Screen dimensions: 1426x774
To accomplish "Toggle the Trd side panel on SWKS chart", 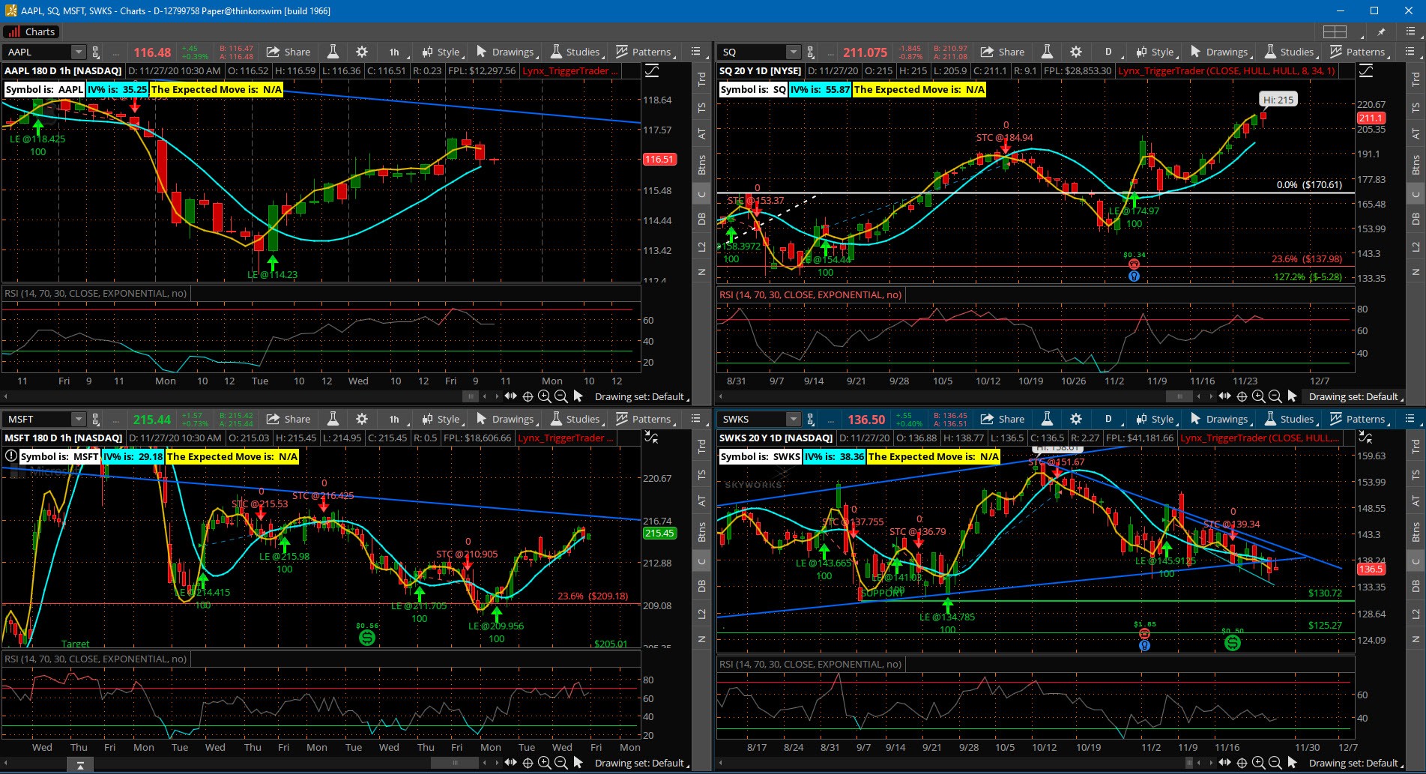I will click(x=1416, y=445).
